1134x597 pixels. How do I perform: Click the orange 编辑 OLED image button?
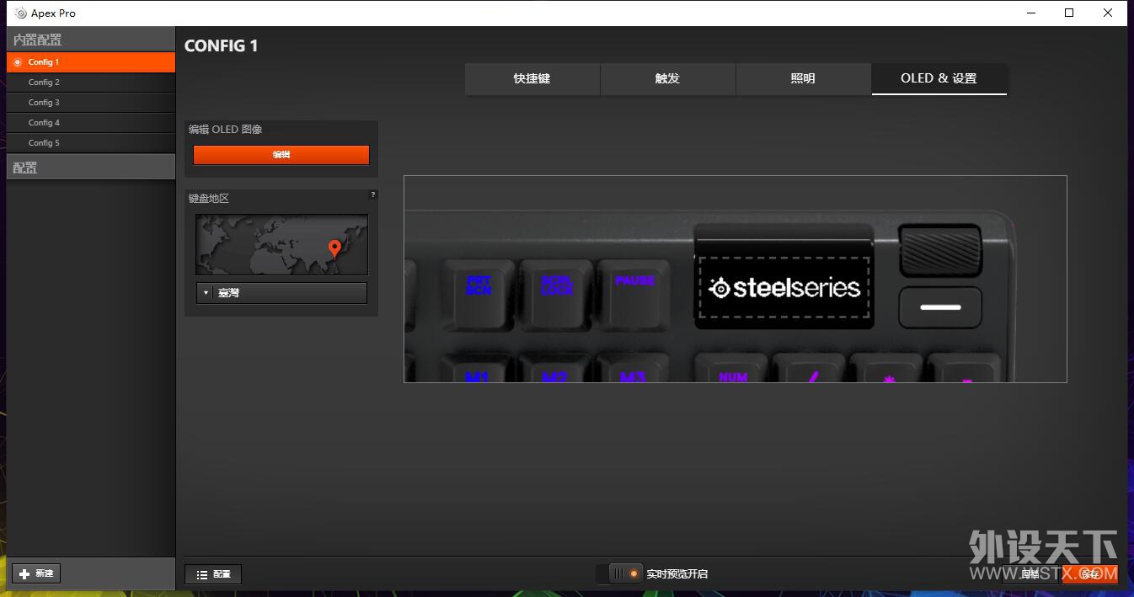click(281, 155)
